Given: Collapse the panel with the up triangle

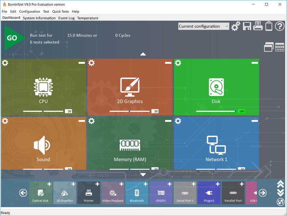Looking at the screenshot, I should pos(143,54).
